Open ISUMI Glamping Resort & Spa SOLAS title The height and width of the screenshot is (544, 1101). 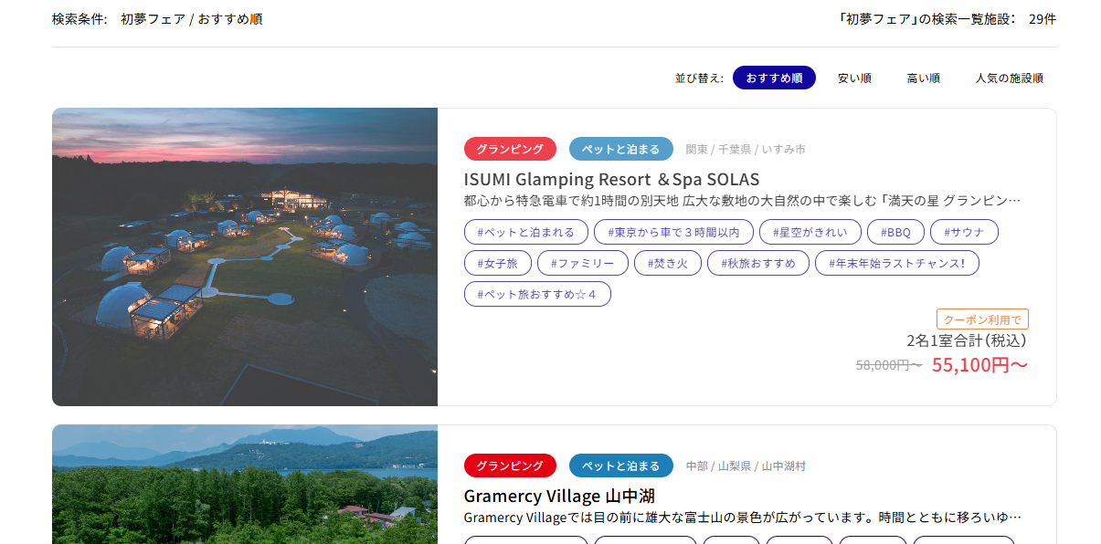(x=611, y=179)
